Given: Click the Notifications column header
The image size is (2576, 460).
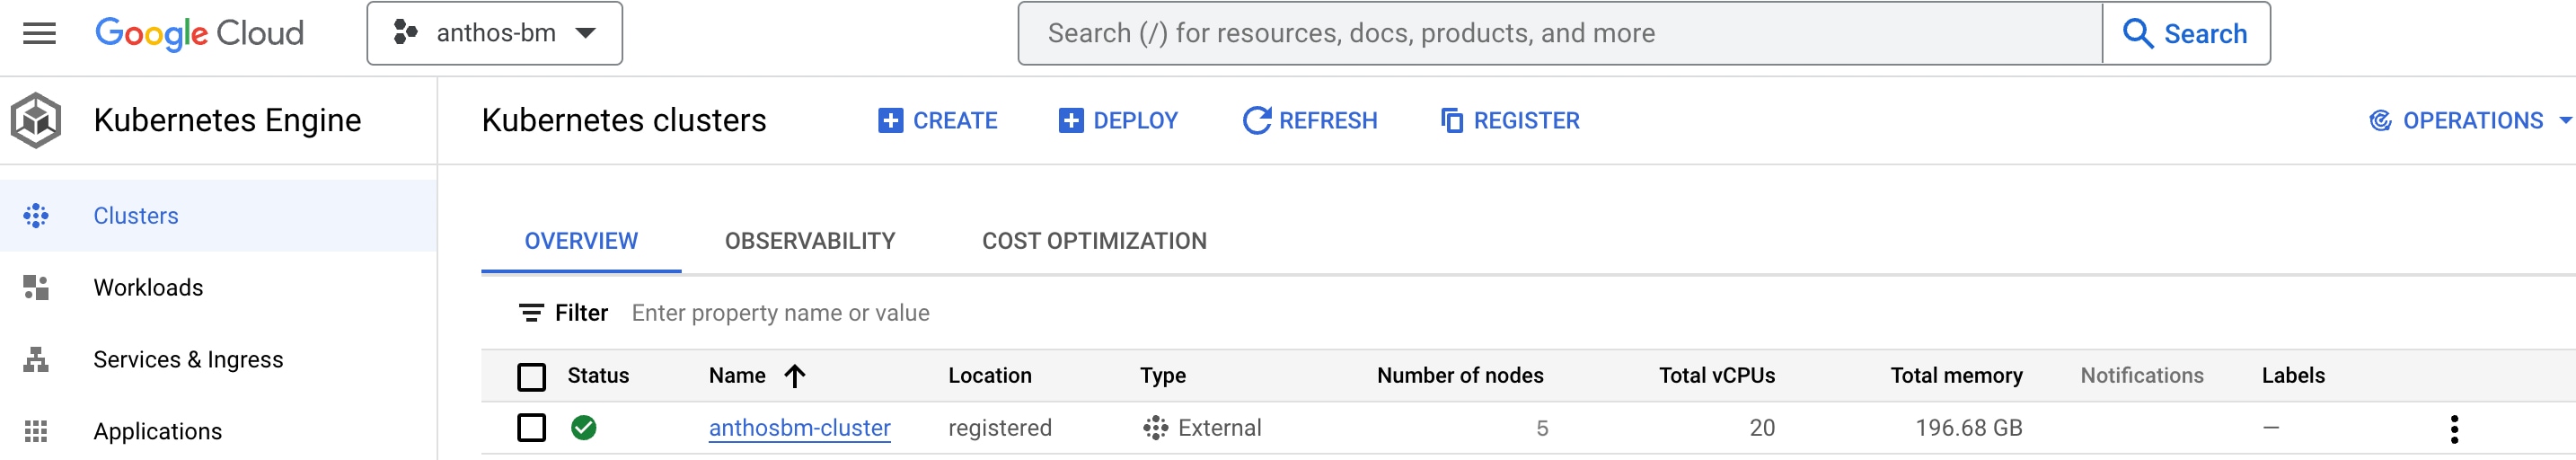Looking at the screenshot, I should point(2142,376).
